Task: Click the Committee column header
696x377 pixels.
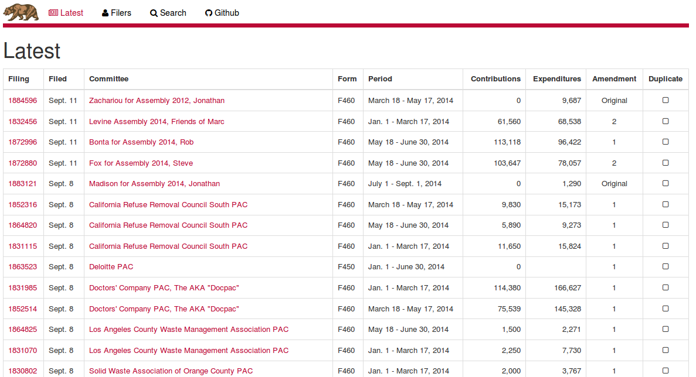Action: click(x=108, y=79)
